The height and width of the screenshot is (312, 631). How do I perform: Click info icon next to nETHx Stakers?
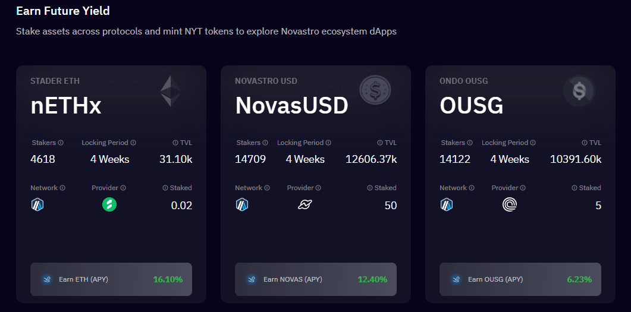[x=61, y=143]
